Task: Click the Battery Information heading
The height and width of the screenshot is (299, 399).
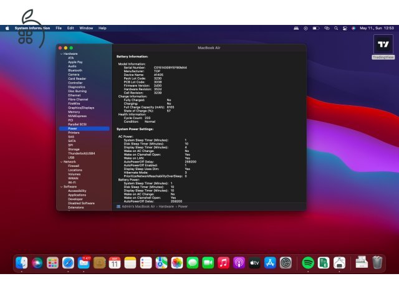Action: coord(132,57)
